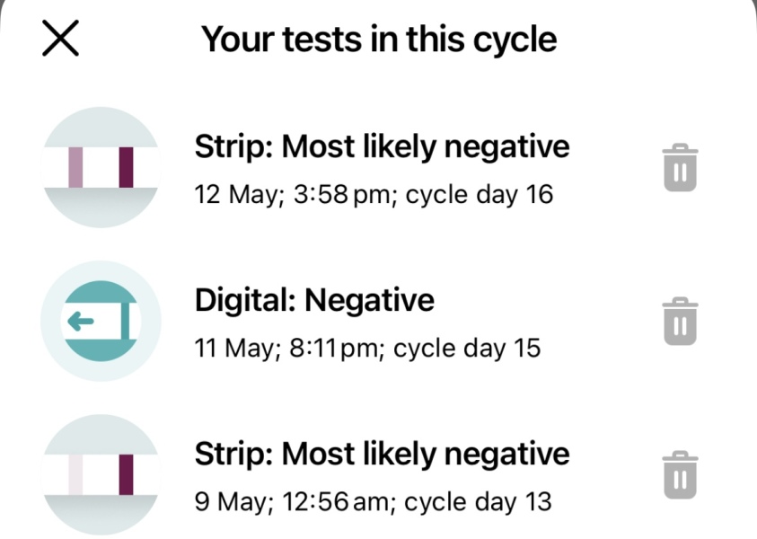
Task: Tap the strip icon for 9 May test
Action: pos(101,475)
